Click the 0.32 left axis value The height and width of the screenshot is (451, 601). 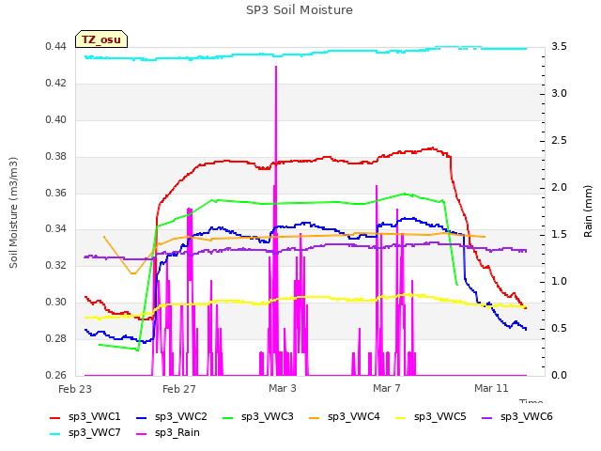(x=56, y=265)
